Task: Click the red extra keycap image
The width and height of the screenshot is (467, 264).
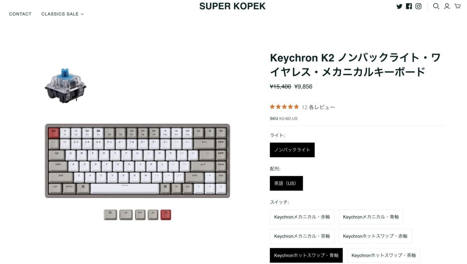Action: pos(166,215)
